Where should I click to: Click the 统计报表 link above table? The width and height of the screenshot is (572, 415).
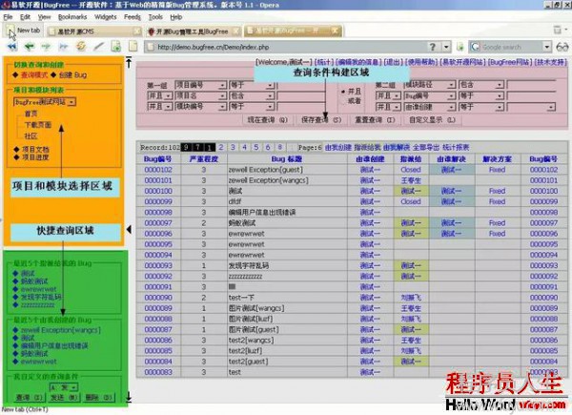click(456, 148)
